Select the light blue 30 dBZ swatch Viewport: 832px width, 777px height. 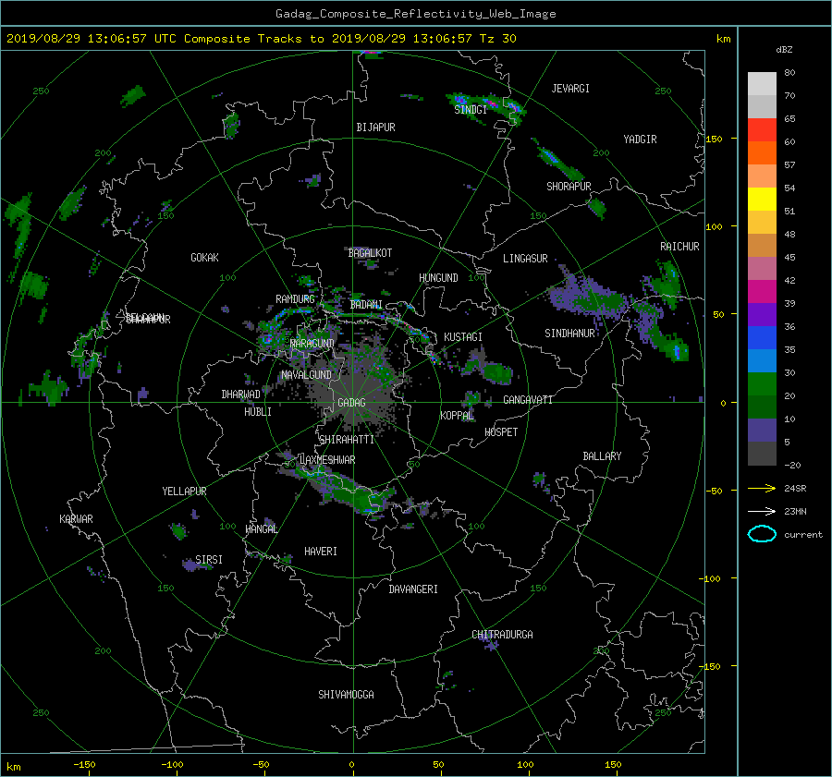pyautogui.click(x=762, y=361)
